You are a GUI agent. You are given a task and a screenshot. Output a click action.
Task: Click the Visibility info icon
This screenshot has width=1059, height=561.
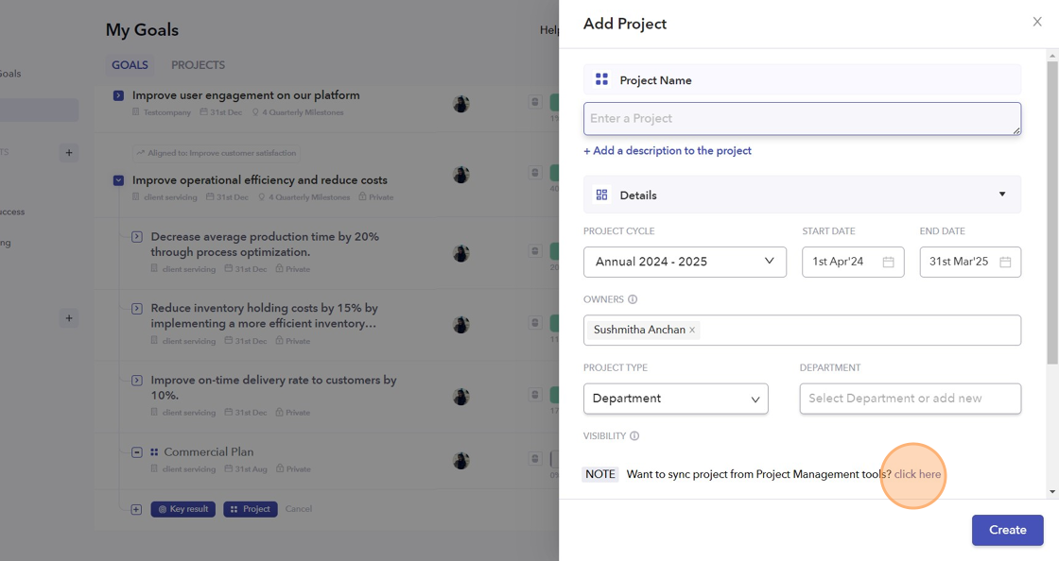point(634,436)
